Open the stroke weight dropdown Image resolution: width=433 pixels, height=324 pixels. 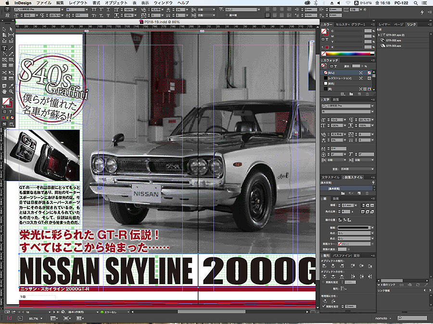pyautogui.click(x=356, y=205)
